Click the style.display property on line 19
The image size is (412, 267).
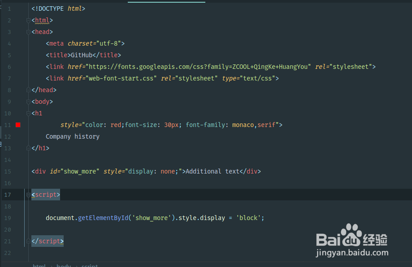(x=202, y=218)
